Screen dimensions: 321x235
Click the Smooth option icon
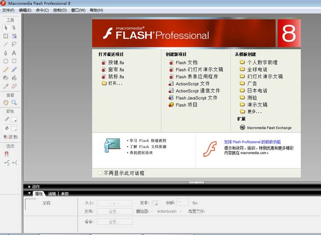[7, 163]
